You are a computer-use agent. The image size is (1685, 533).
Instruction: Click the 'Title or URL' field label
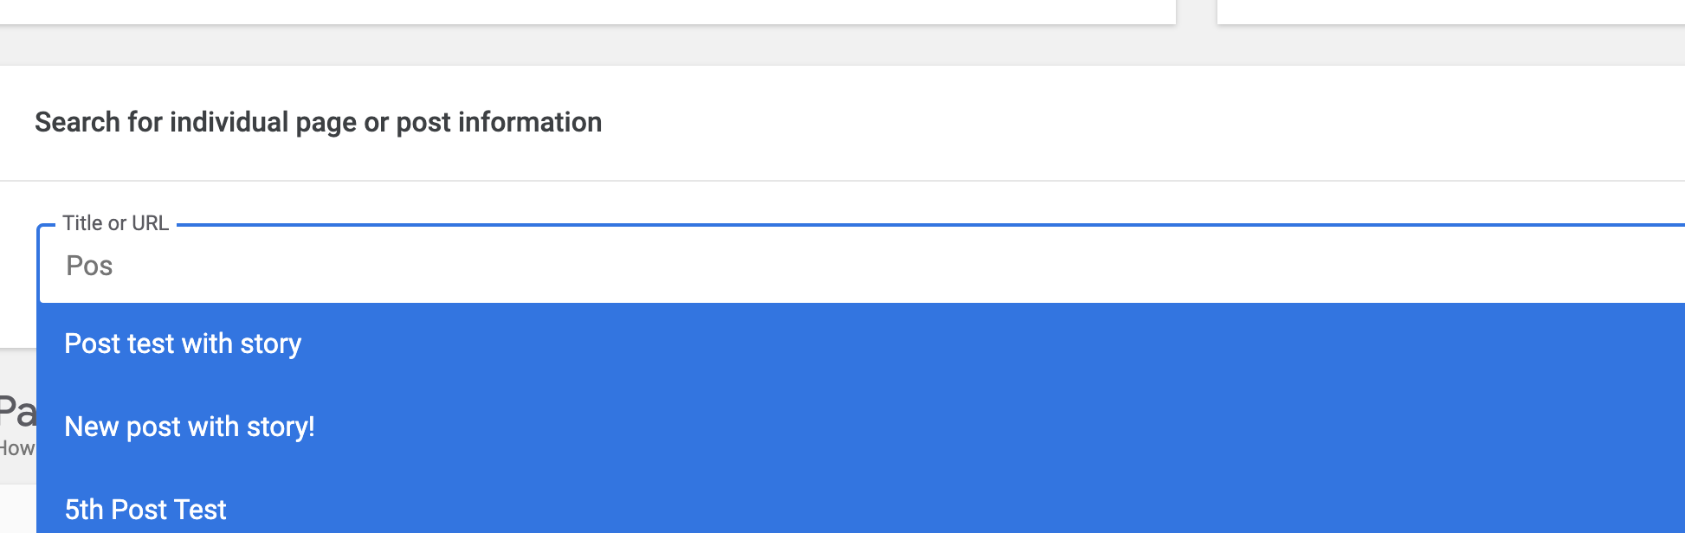click(x=116, y=222)
